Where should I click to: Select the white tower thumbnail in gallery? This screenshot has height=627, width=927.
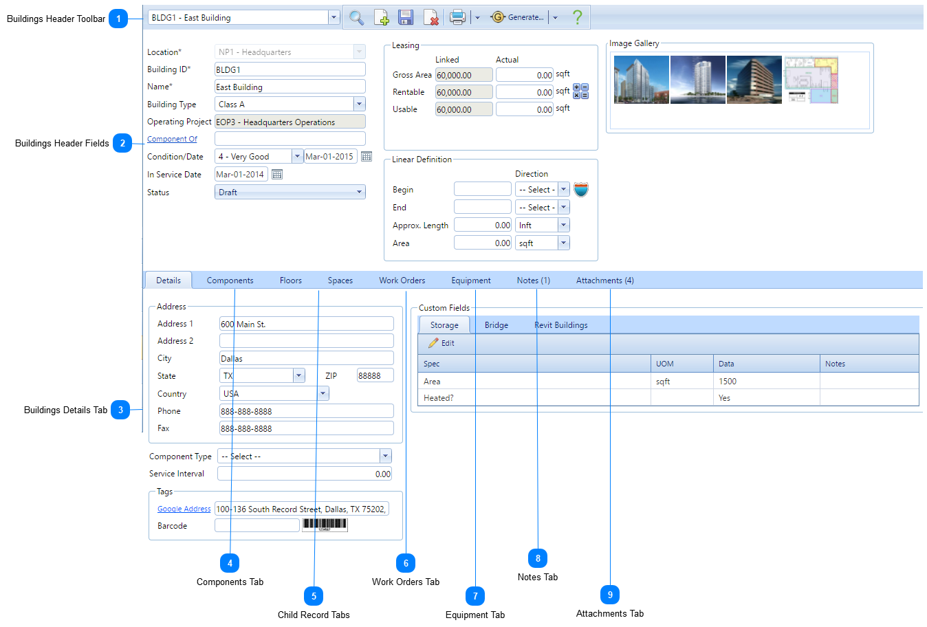(698, 80)
